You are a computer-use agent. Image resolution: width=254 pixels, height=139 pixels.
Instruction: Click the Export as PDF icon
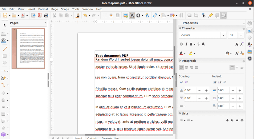click(x=39, y=15)
